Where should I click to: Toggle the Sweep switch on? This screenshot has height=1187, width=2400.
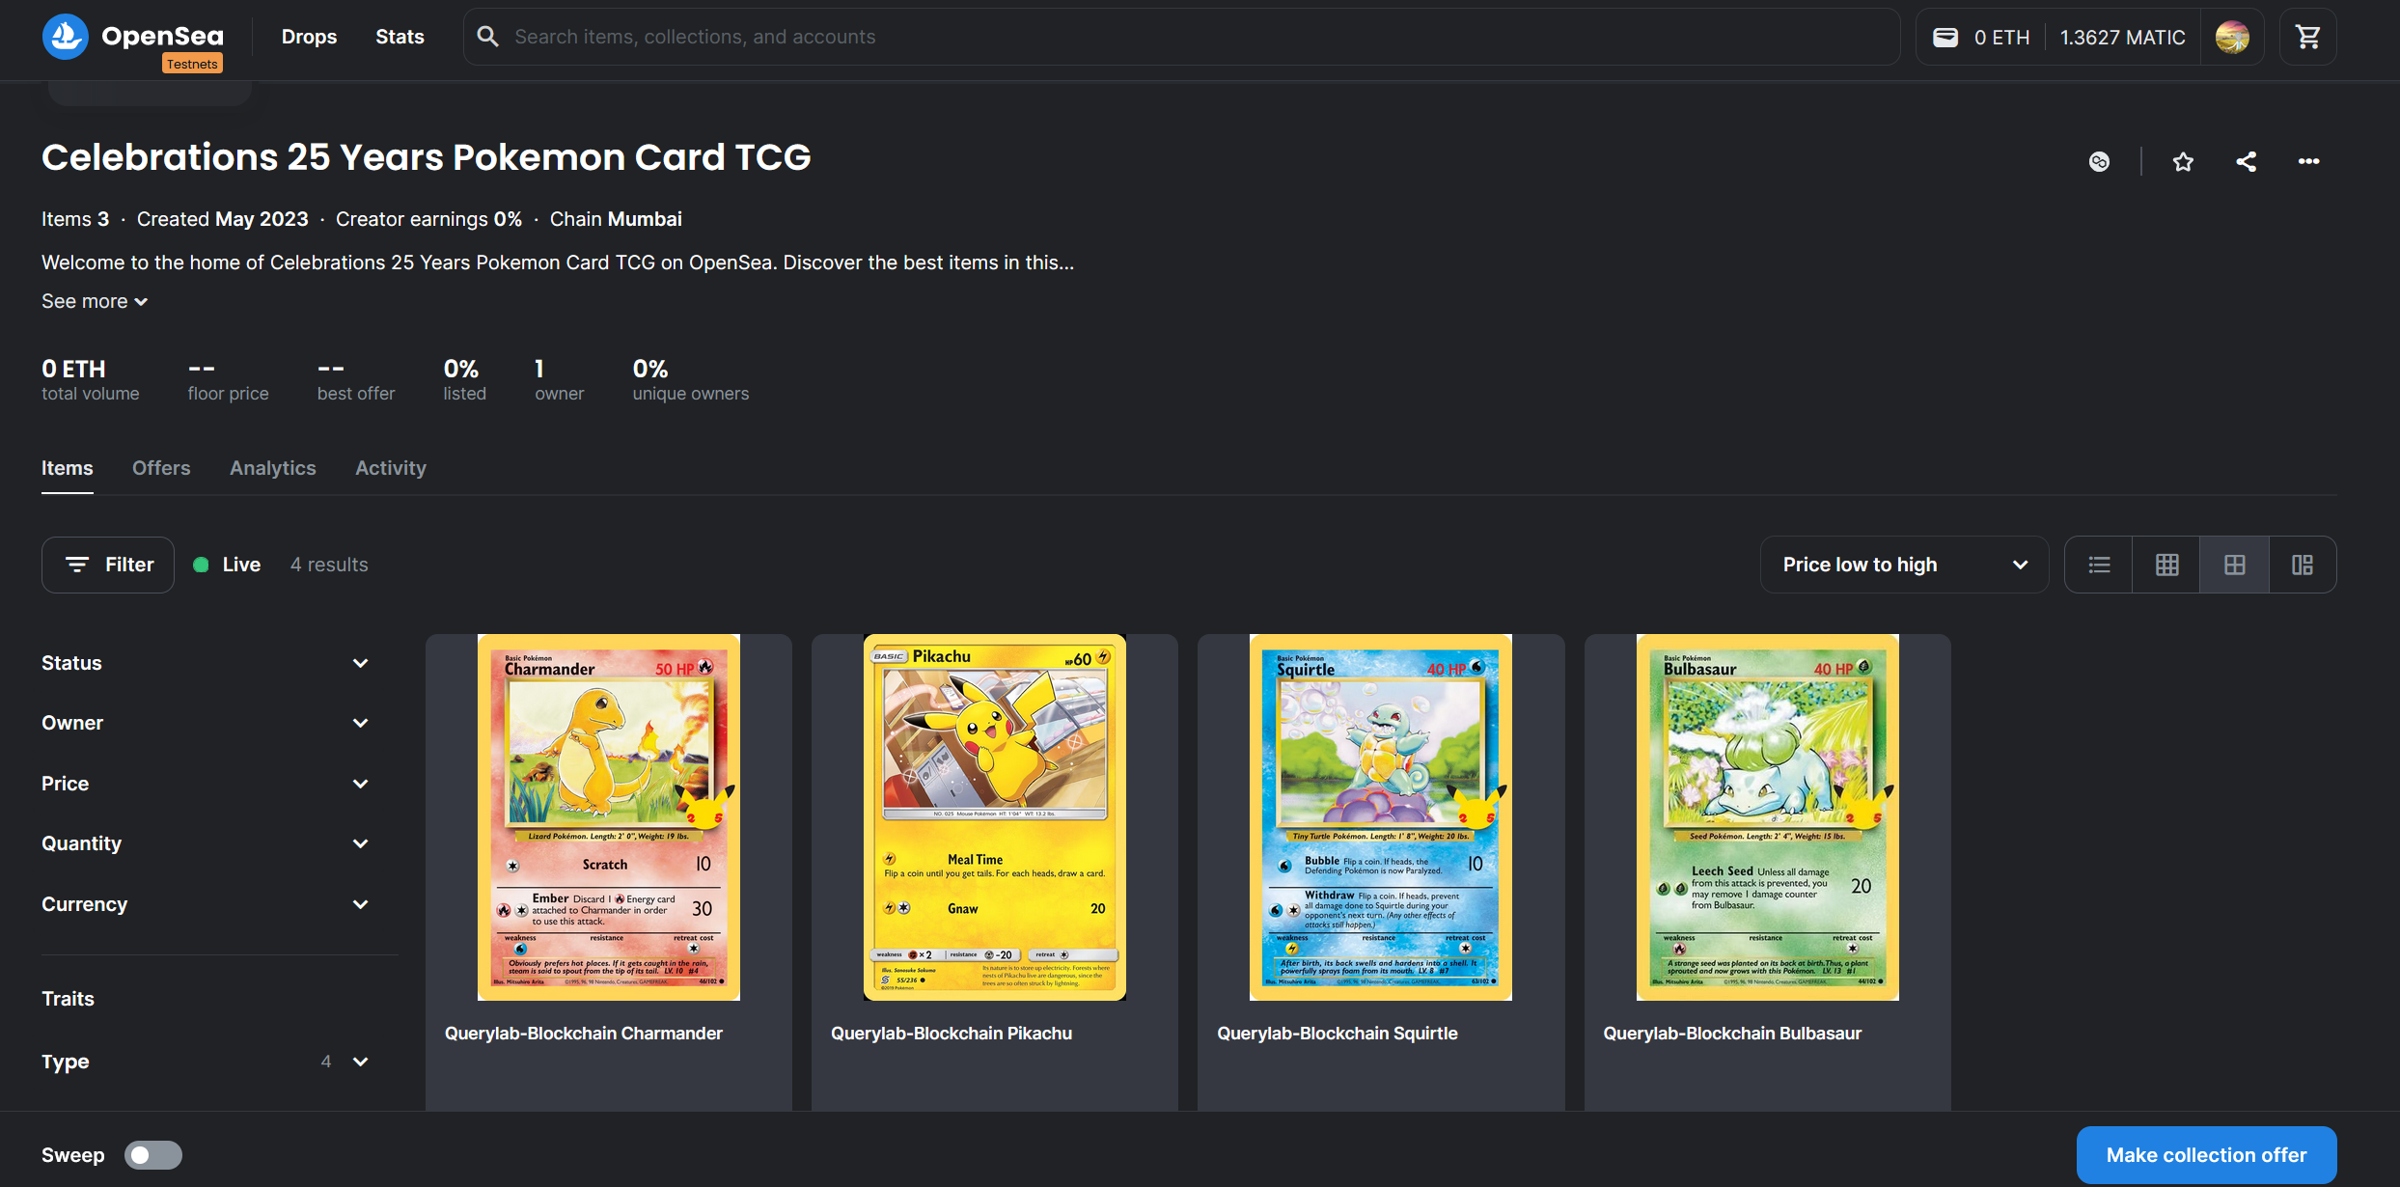click(x=153, y=1155)
